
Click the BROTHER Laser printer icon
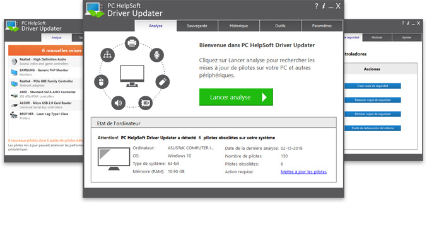[14, 115]
